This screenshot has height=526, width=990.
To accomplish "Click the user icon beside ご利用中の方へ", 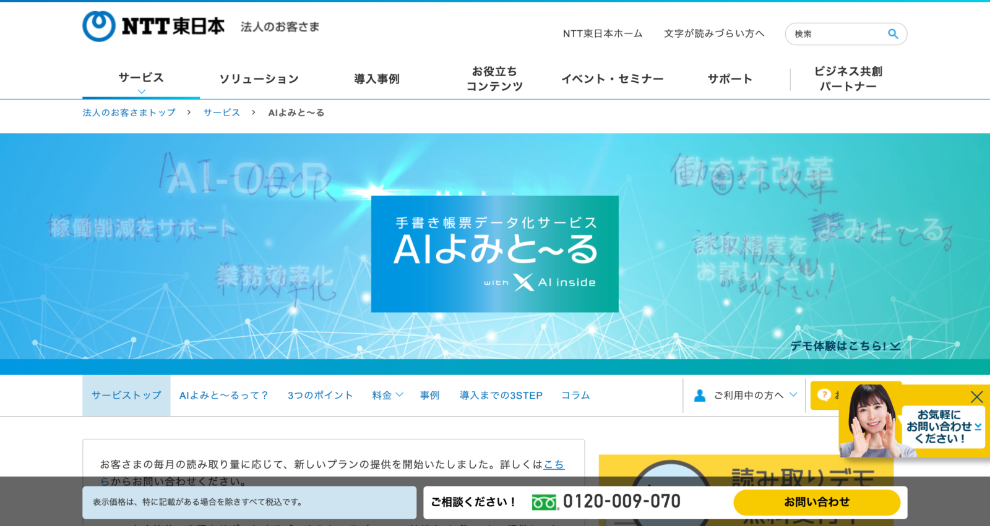I will pyautogui.click(x=700, y=396).
